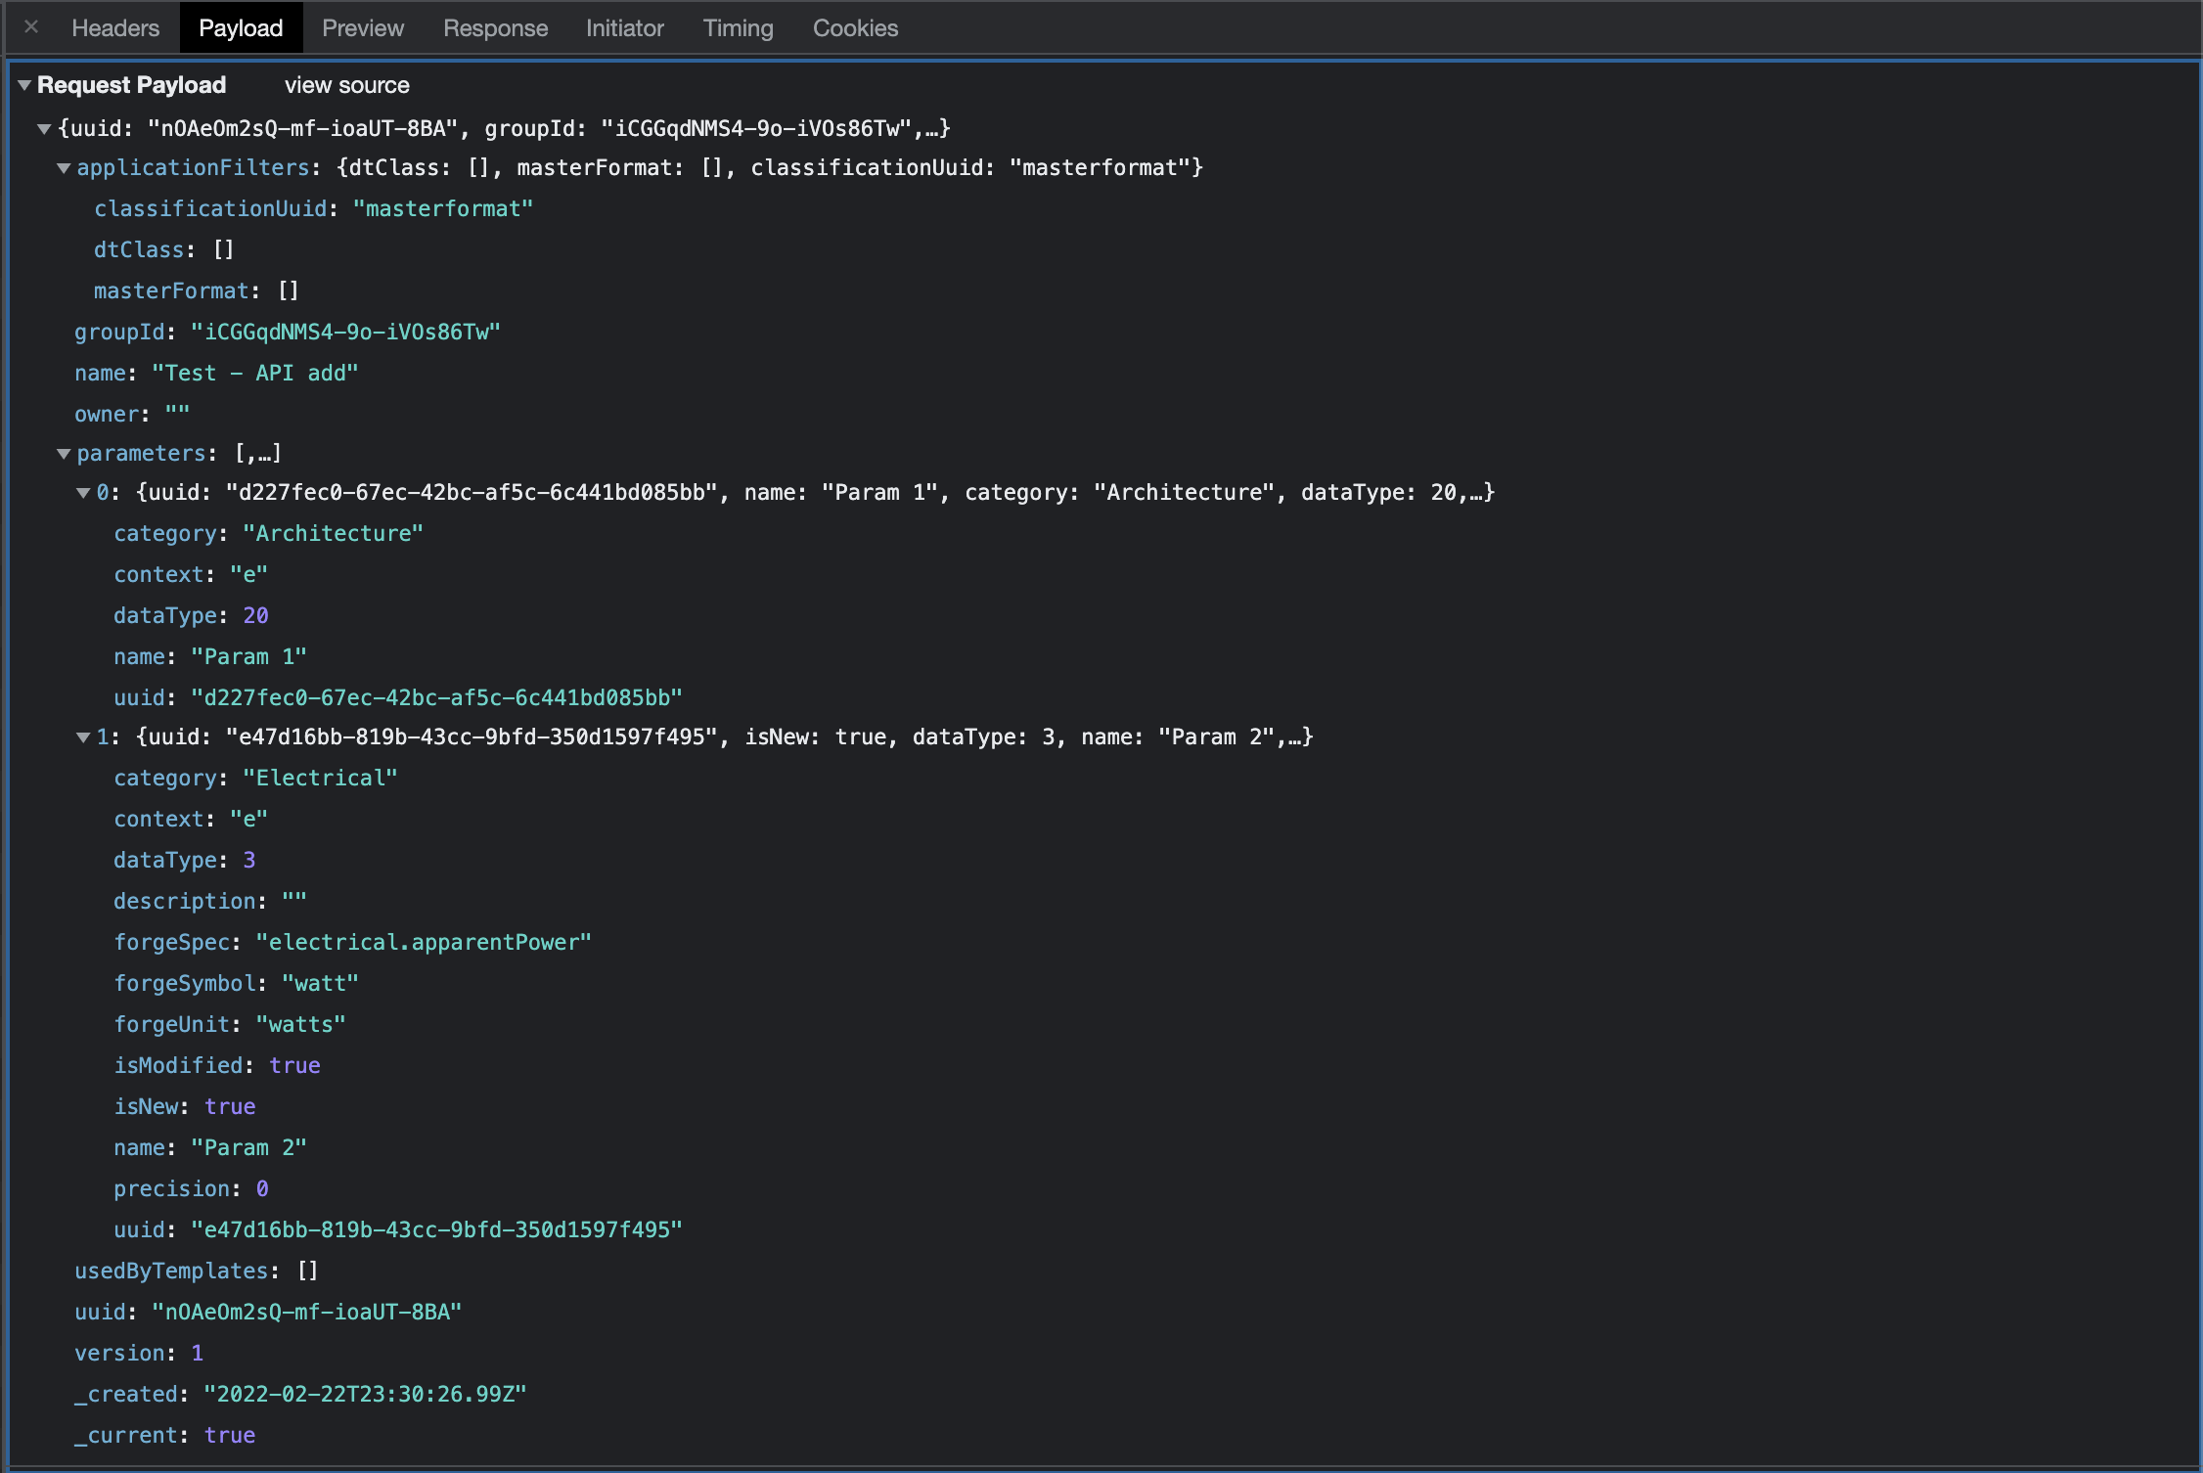This screenshot has width=2203, height=1473.
Task: Click _current true row
Action: pyautogui.click(x=165, y=1436)
